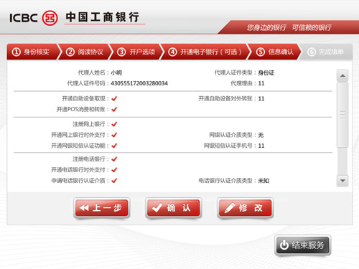Click the checkmark for 开通网银短信认证功能
Image resolution: width=359 pixels, height=269 pixels.
(114, 146)
